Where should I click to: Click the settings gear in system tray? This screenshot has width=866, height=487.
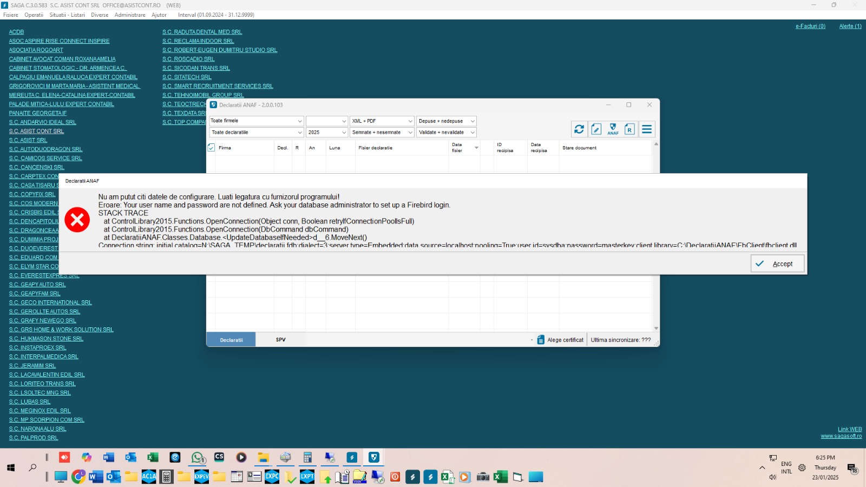point(802,468)
